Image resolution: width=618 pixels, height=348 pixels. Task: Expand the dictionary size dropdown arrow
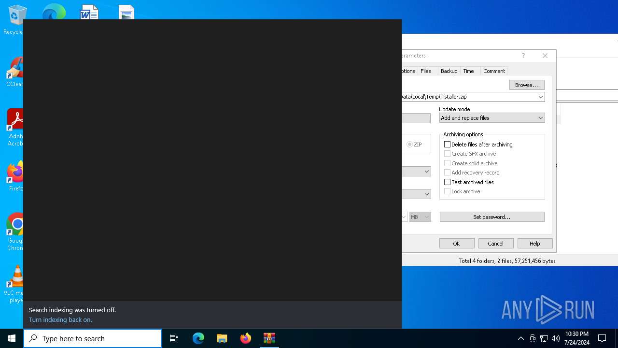(x=427, y=194)
